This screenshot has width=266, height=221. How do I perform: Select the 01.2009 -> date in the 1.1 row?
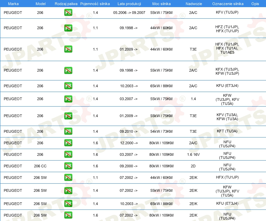coord(129,49)
